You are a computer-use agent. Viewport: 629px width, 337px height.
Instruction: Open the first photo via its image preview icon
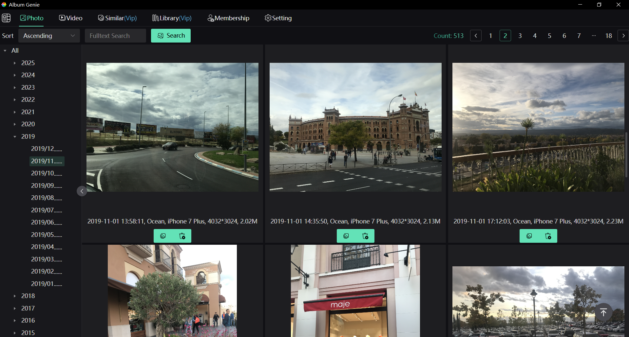(x=163, y=236)
